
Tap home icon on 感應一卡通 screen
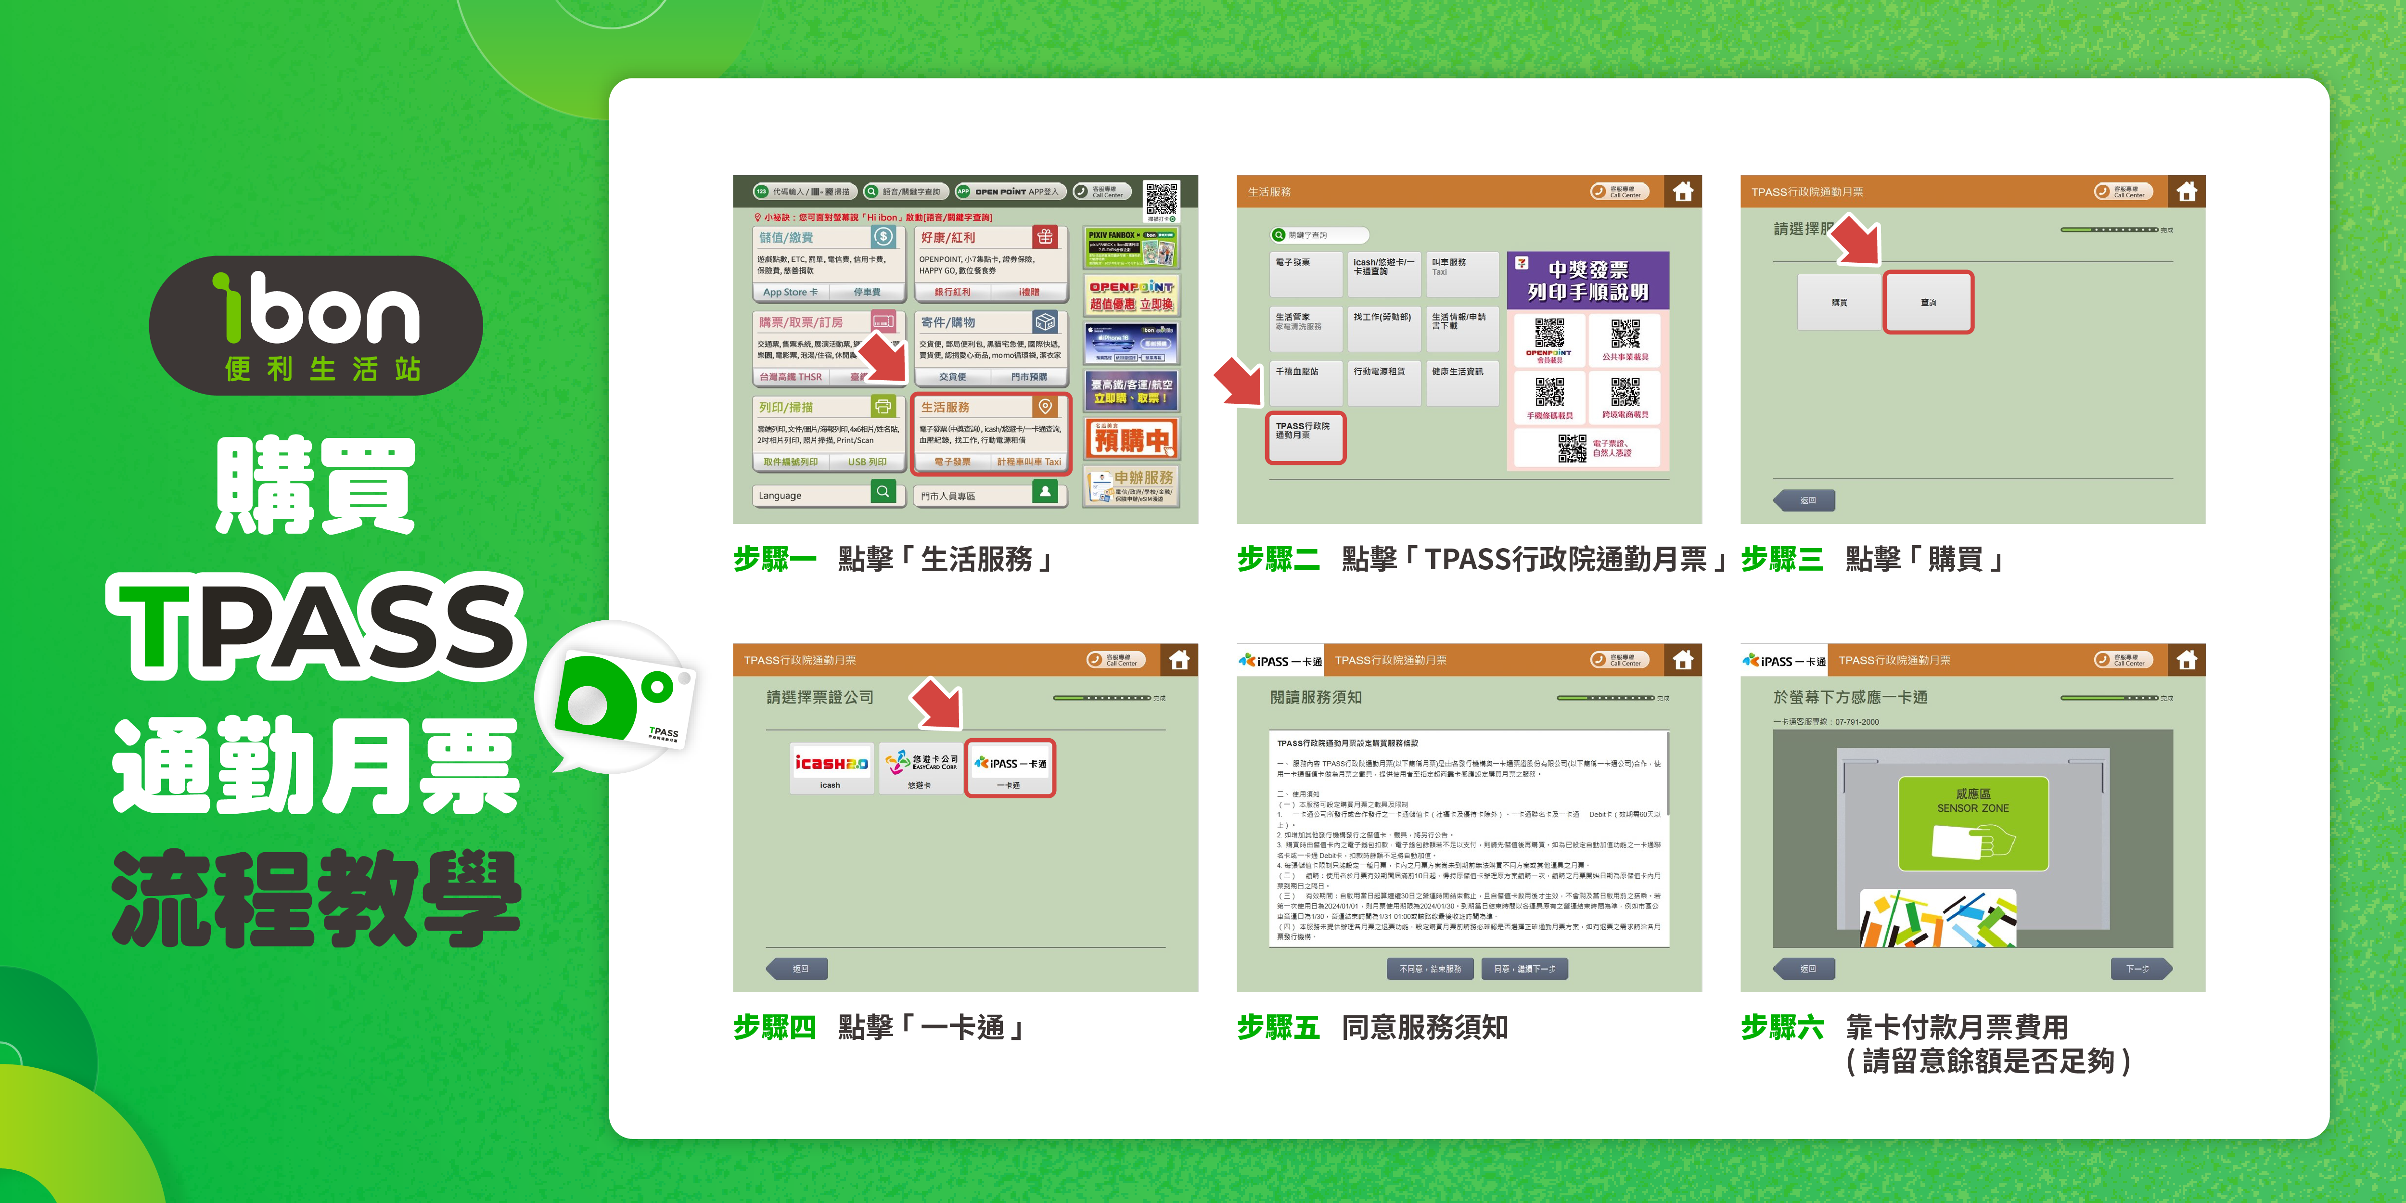click(2187, 659)
